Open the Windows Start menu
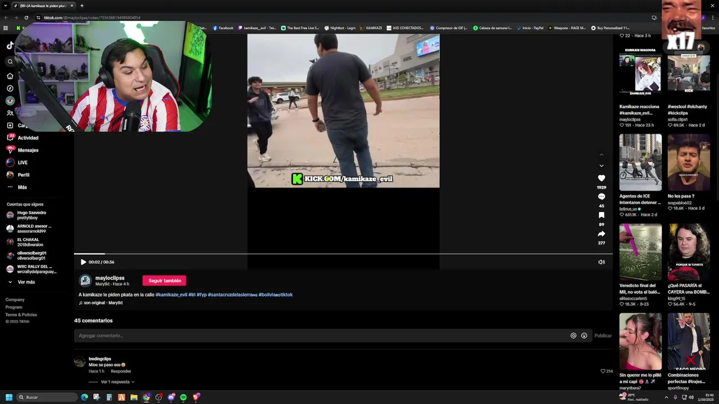 pyautogui.click(x=9, y=397)
